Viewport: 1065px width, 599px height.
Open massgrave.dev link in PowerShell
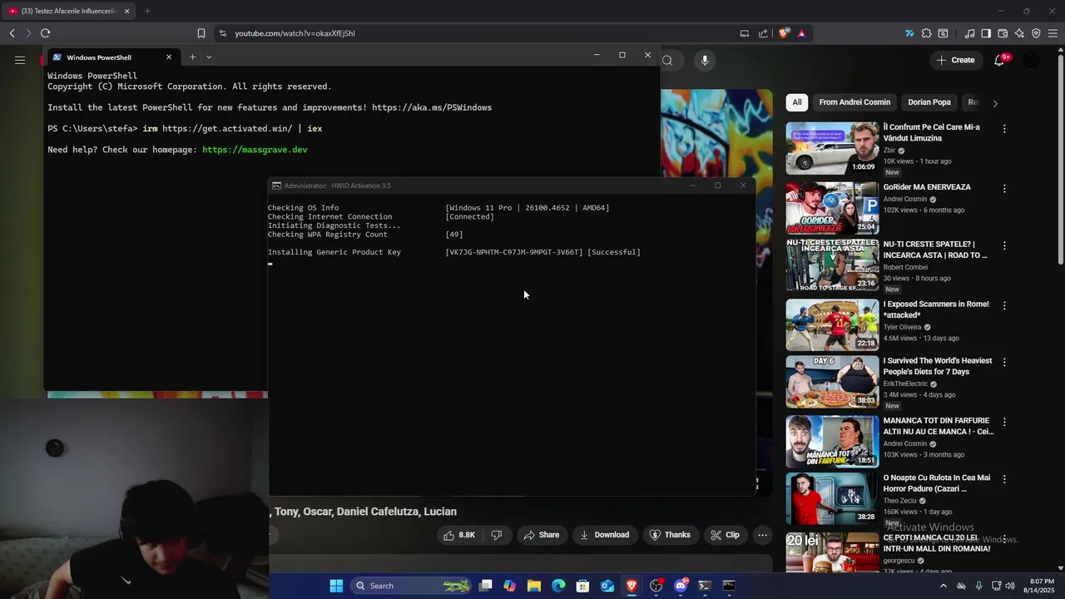(255, 150)
